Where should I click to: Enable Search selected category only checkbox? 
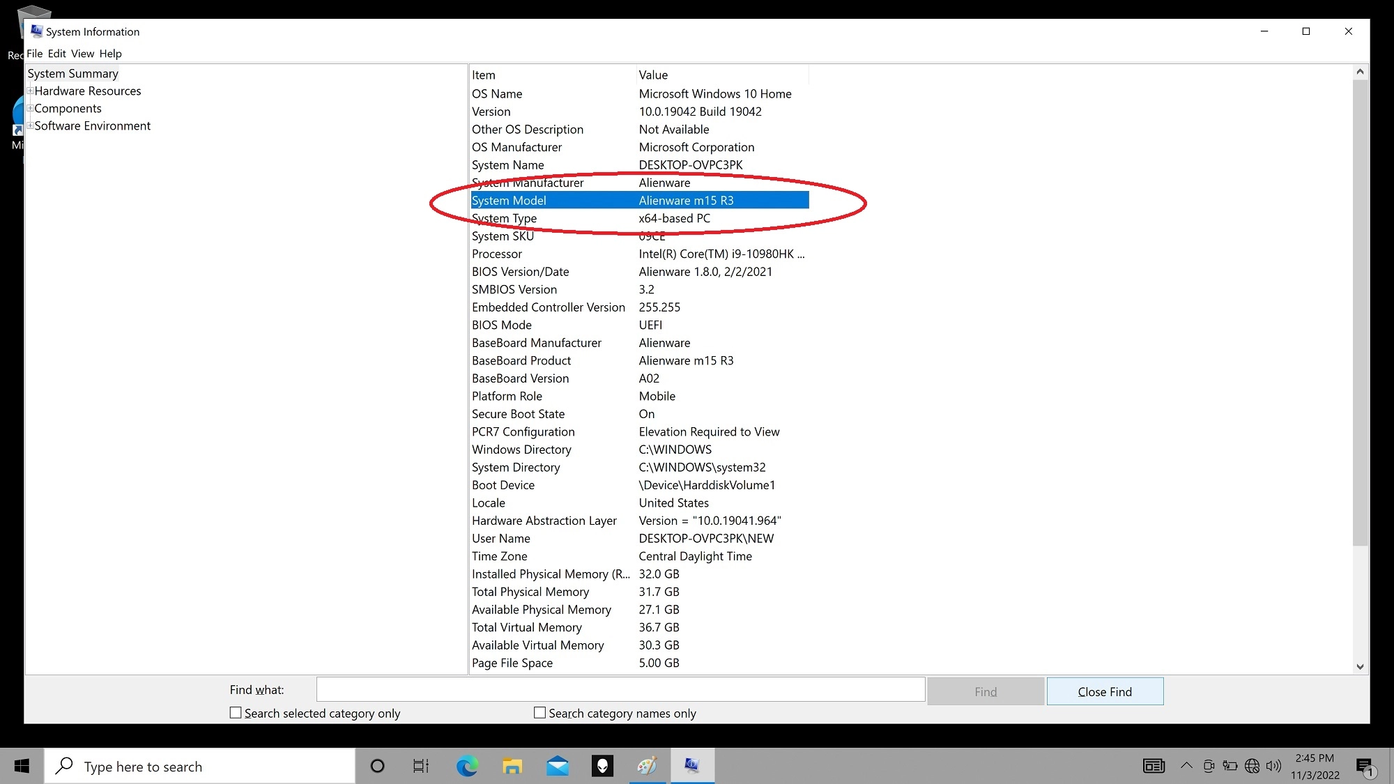[236, 713]
